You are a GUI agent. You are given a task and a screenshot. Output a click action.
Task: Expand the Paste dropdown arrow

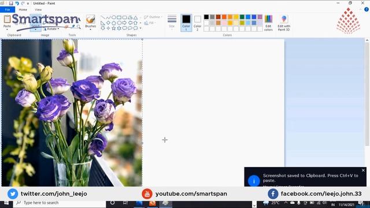pyautogui.click(x=7, y=29)
